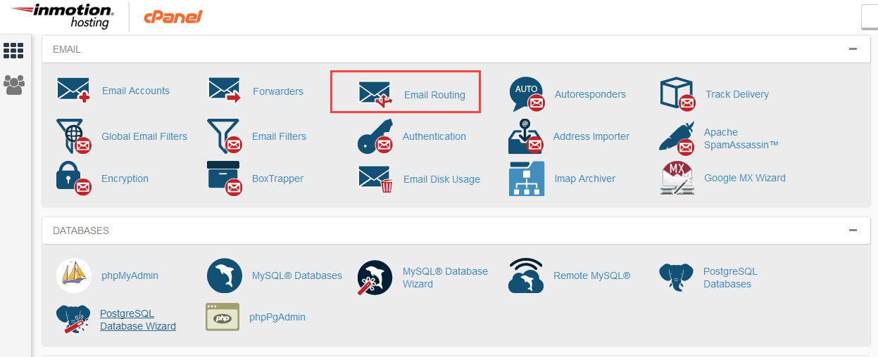This screenshot has width=878, height=357.
Task: Click the BoxTrapper link
Action: pyautogui.click(x=277, y=178)
